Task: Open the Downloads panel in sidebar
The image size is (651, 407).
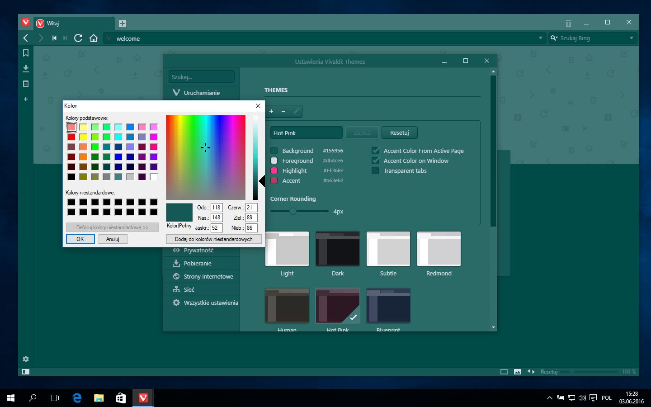Action: click(x=26, y=68)
